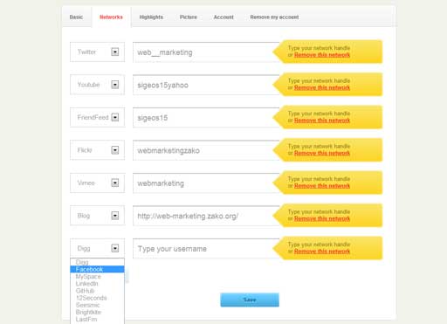Go to the Picture tab

(189, 17)
